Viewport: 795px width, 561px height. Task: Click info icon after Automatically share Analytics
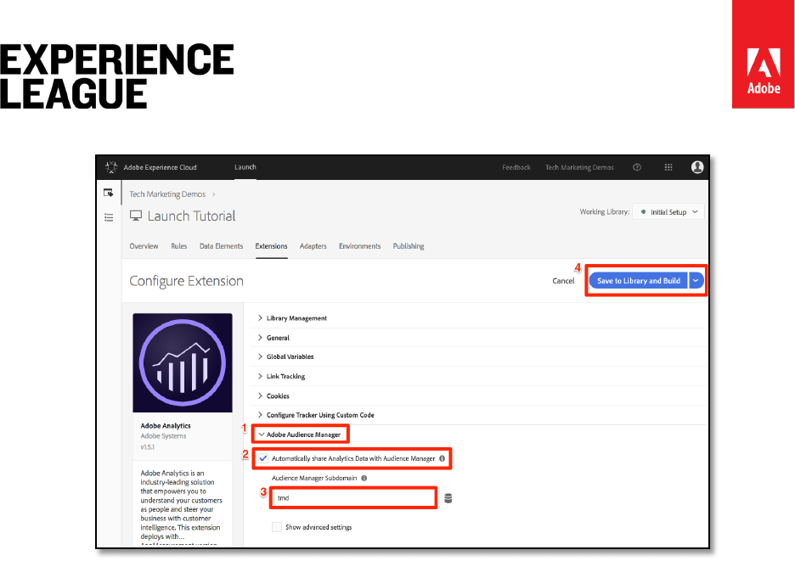click(x=443, y=458)
